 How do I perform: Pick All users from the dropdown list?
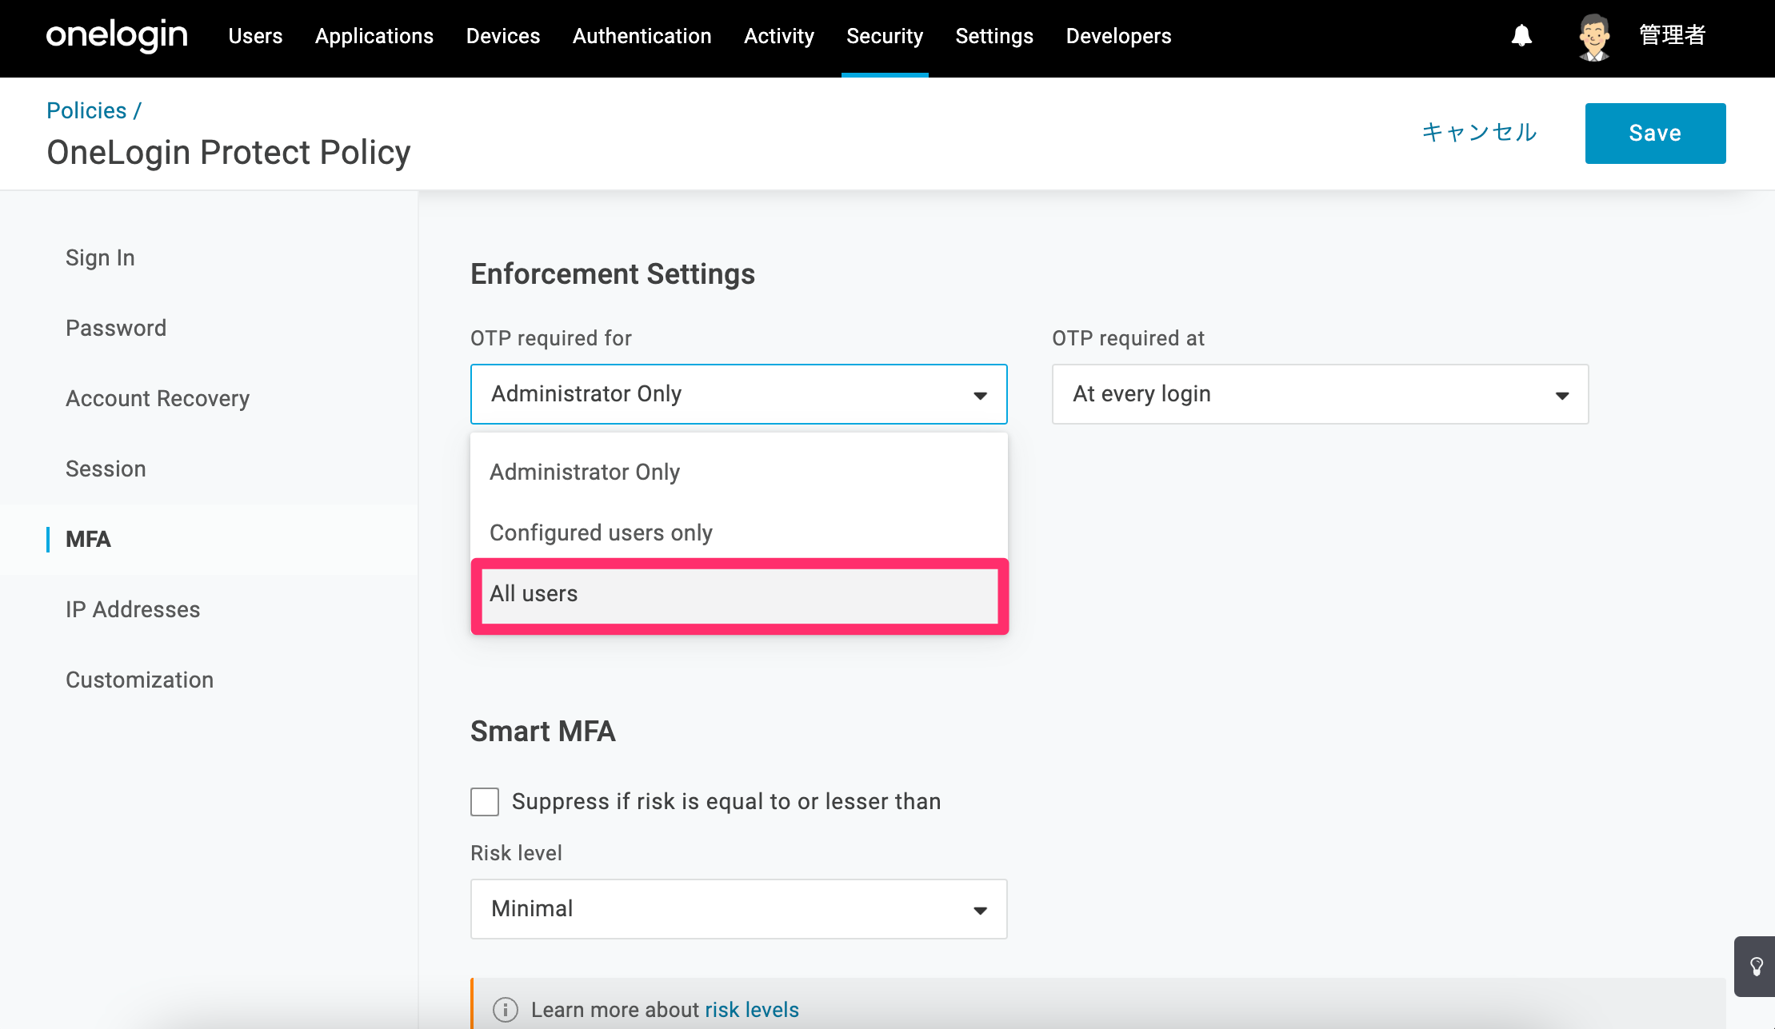(x=739, y=594)
